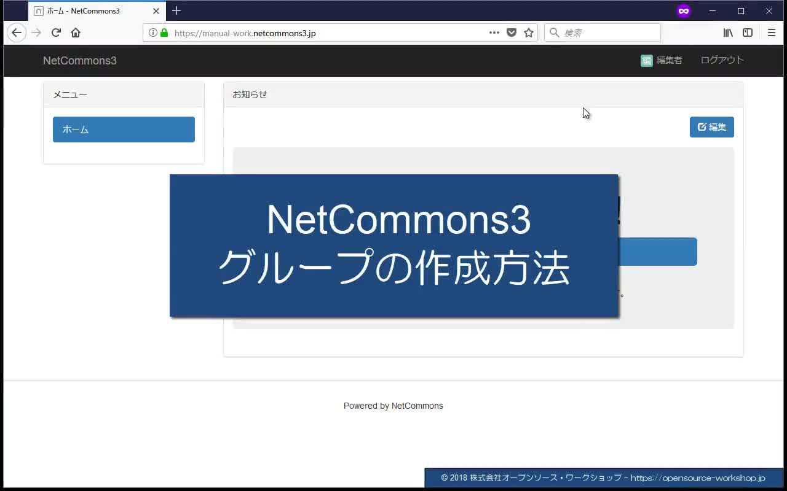The image size is (787, 491).
Task: Toggle the browser sidebar icon
Action: click(748, 33)
